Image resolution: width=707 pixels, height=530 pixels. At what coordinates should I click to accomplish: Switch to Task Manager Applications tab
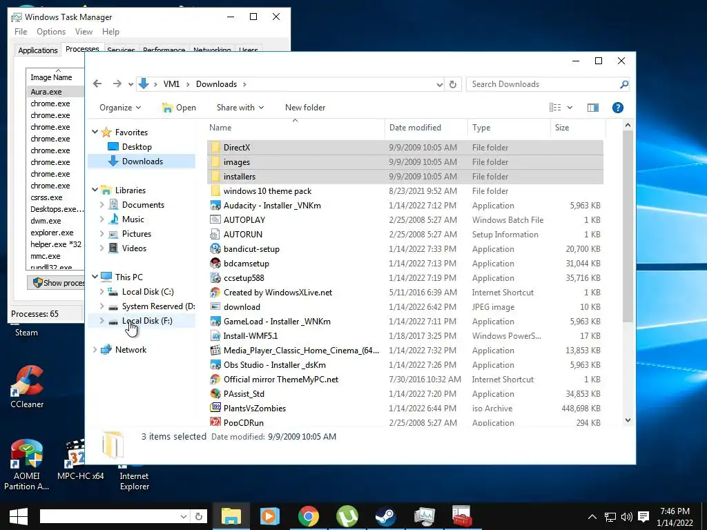tap(38, 50)
